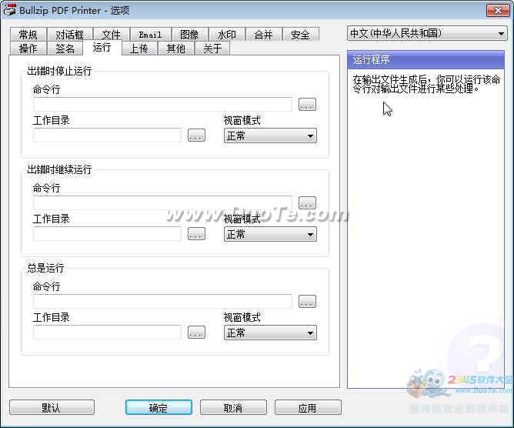Open the 水印 tab
This screenshot has width=514, height=428.
click(x=227, y=35)
